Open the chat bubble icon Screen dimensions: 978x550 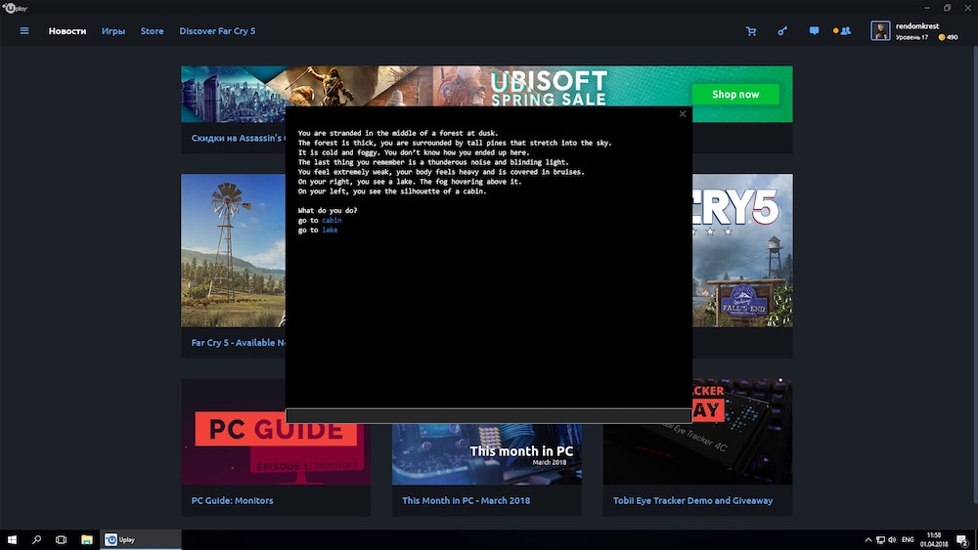pyautogui.click(x=814, y=30)
